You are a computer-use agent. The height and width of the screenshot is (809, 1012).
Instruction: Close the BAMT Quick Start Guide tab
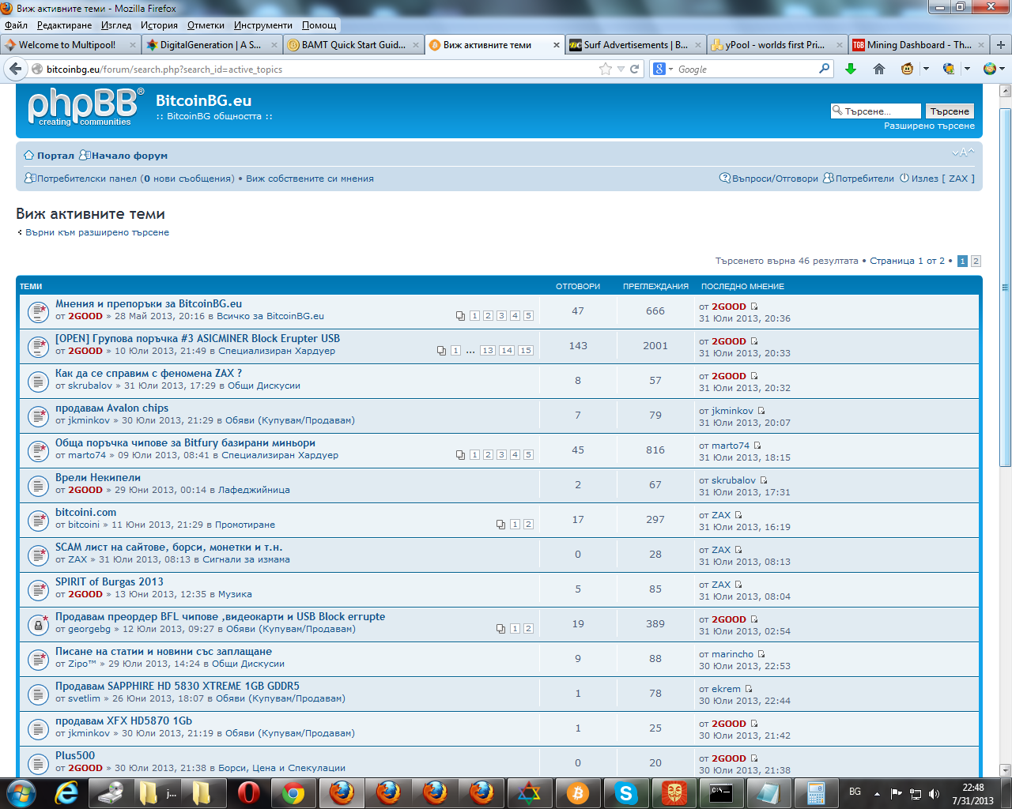[x=415, y=45]
